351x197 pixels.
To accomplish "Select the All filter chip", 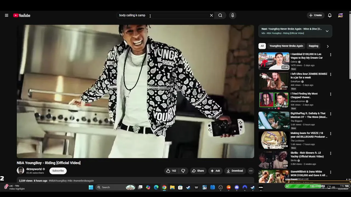I will tap(262, 46).
